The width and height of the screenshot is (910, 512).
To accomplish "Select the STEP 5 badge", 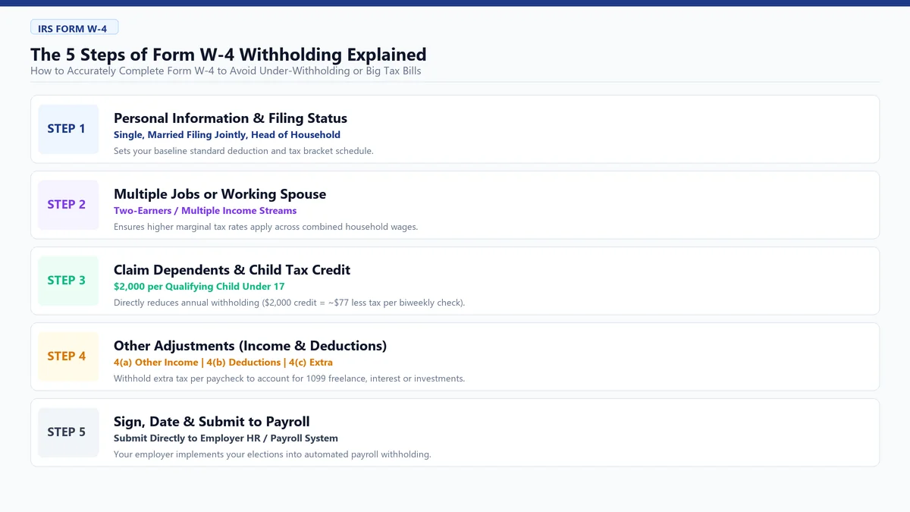I will 68,432.
